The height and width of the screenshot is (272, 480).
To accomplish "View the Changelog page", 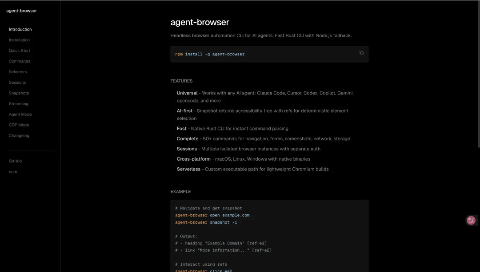I will 19,136.
